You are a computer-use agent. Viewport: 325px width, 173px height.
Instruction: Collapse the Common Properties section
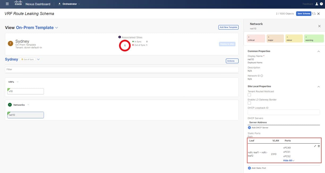(x=319, y=51)
